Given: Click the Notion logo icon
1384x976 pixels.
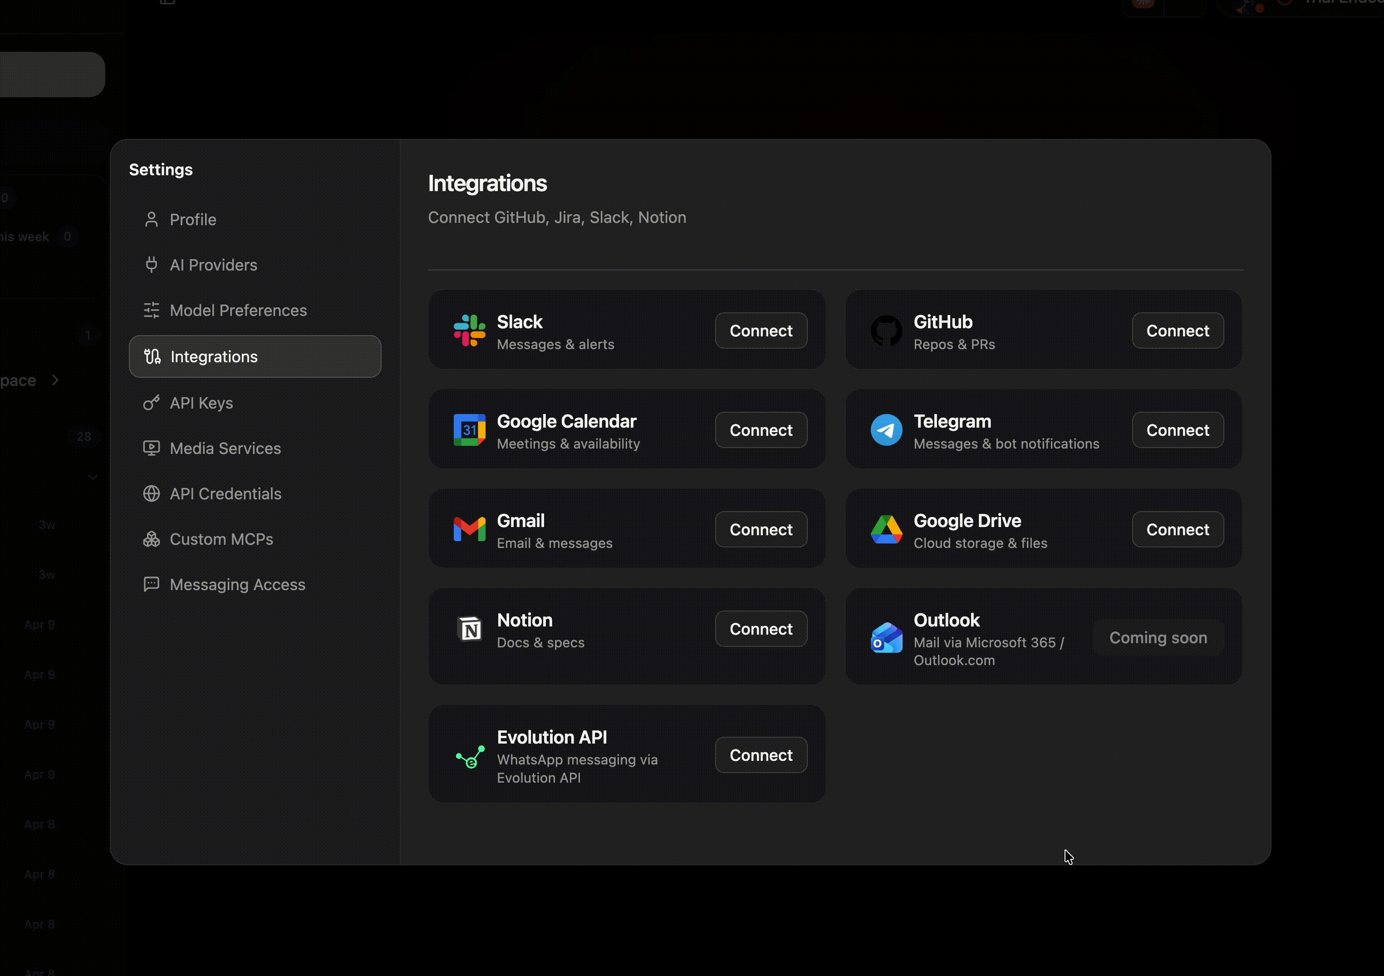Looking at the screenshot, I should tap(470, 629).
